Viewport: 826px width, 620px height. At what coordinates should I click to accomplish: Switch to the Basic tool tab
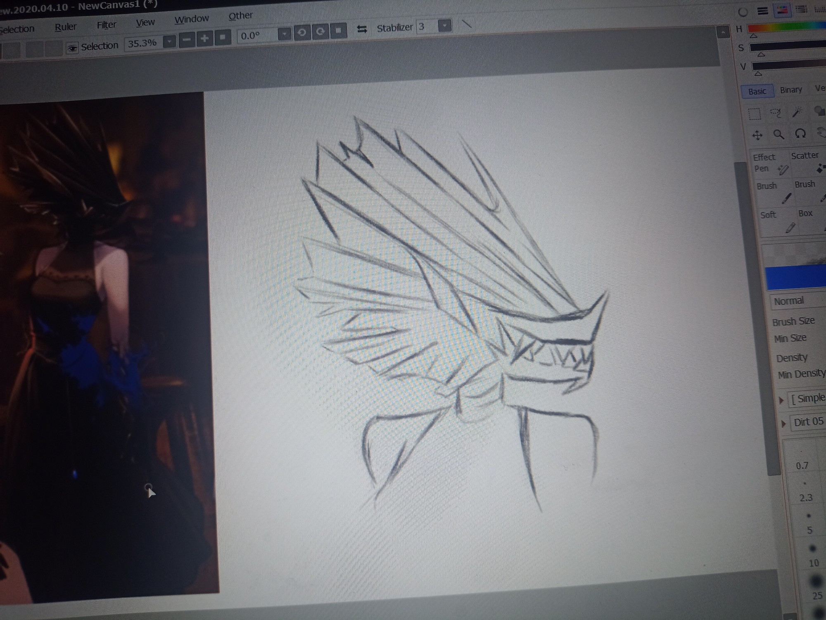(757, 92)
